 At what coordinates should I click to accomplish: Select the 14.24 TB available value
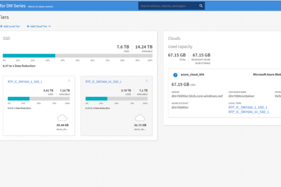tap(144, 47)
